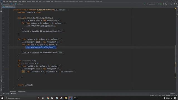
Task: Click the clock-shaped app icon on taskbar
Action: tap(75, 98)
